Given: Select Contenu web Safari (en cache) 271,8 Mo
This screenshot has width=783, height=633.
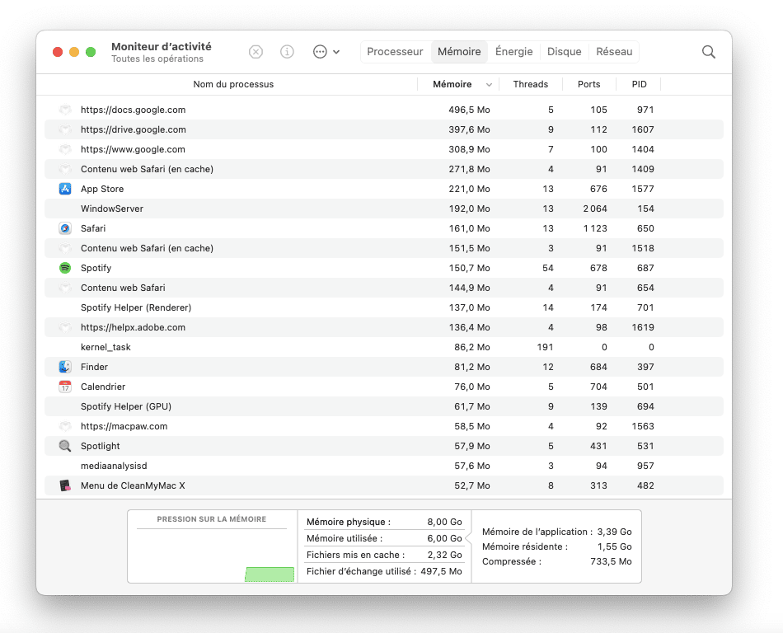Looking at the screenshot, I should (383, 169).
